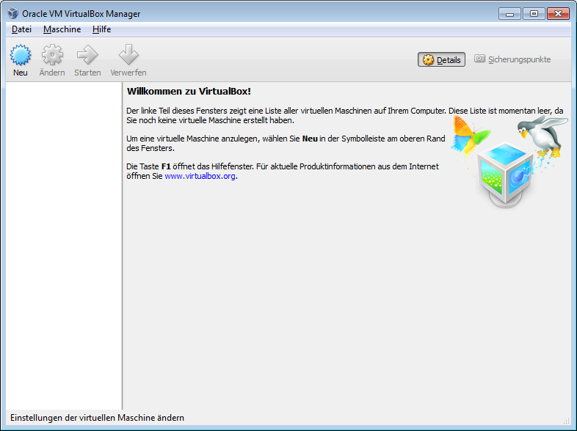Select the Details view button
Screen dimensions: 577x431
point(441,59)
